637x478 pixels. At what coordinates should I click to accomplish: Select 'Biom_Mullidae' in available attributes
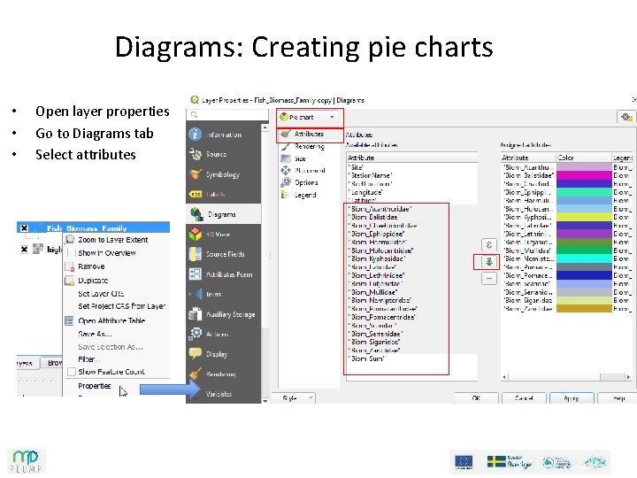(x=373, y=292)
